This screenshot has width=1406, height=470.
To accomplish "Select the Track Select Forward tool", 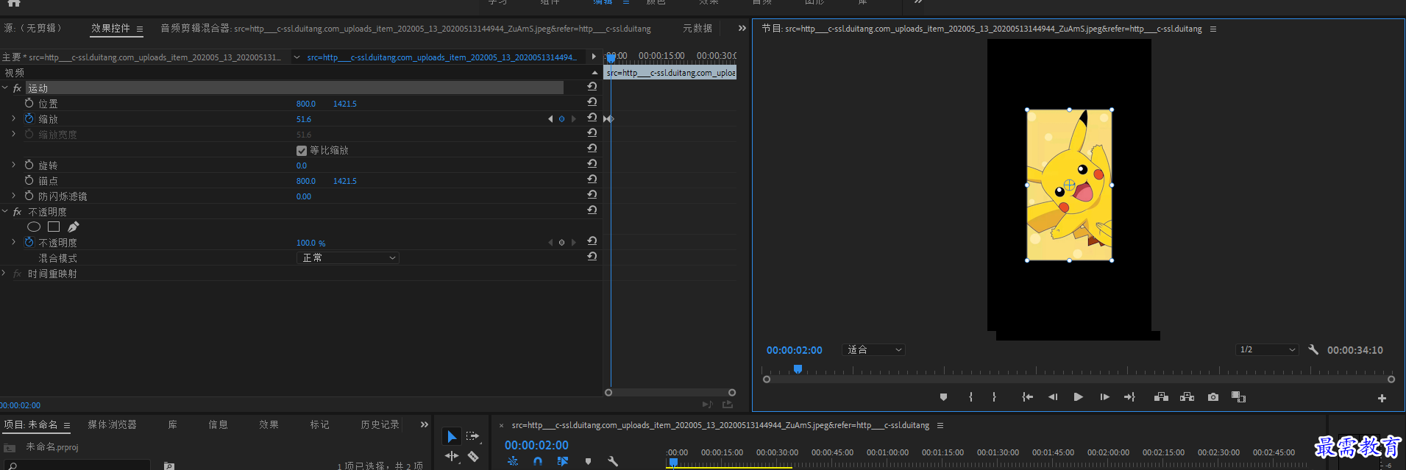I will [473, 436].
